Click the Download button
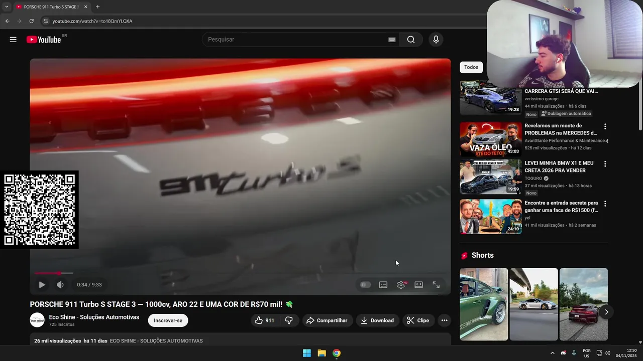Viewport: 643px width, 361px height. click(377, 320)
